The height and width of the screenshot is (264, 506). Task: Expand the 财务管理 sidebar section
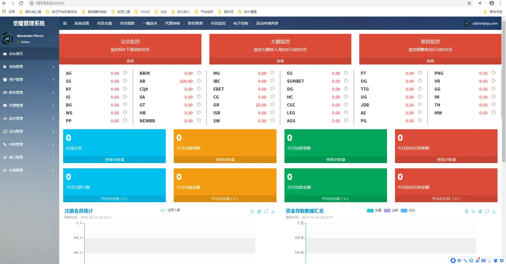click(x=29, y=92)
